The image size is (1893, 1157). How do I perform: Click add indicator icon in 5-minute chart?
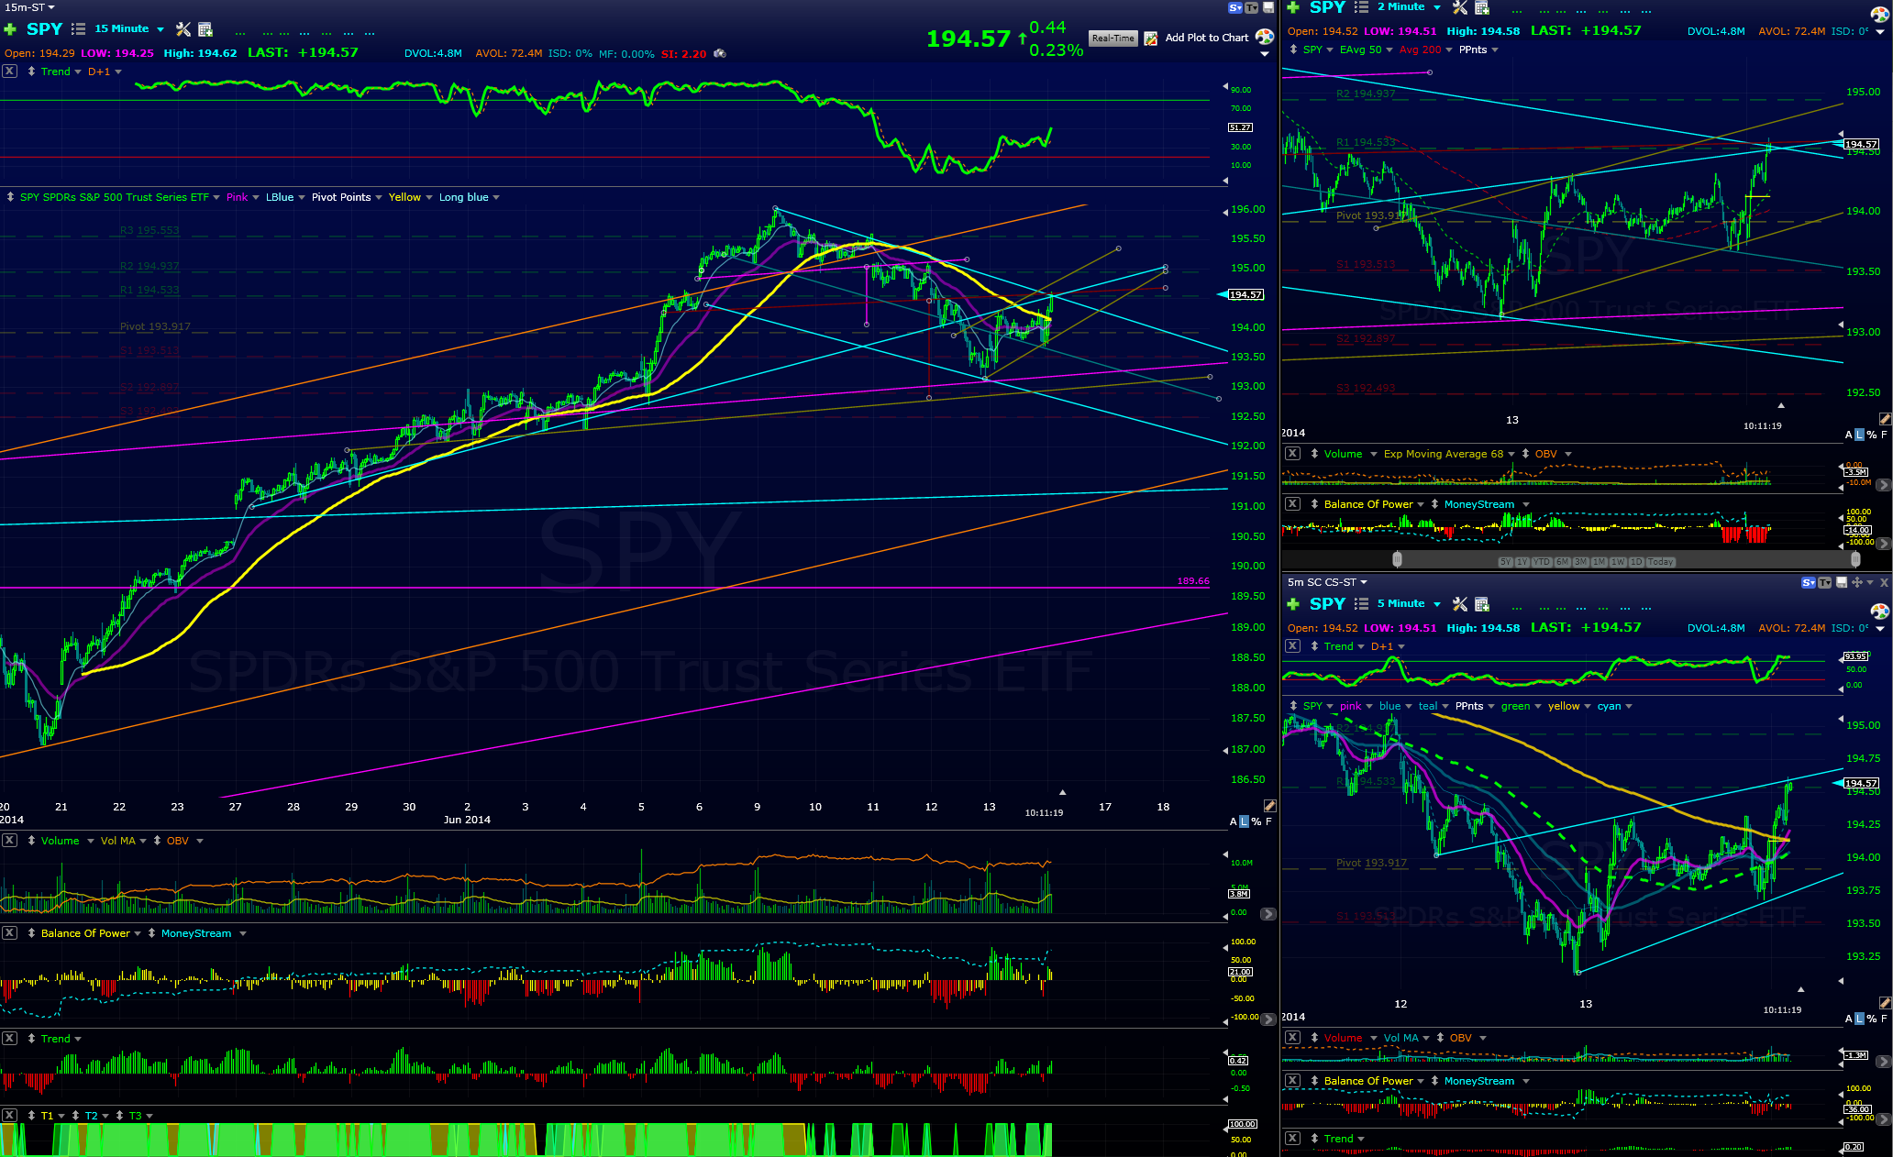(1482, 604)
